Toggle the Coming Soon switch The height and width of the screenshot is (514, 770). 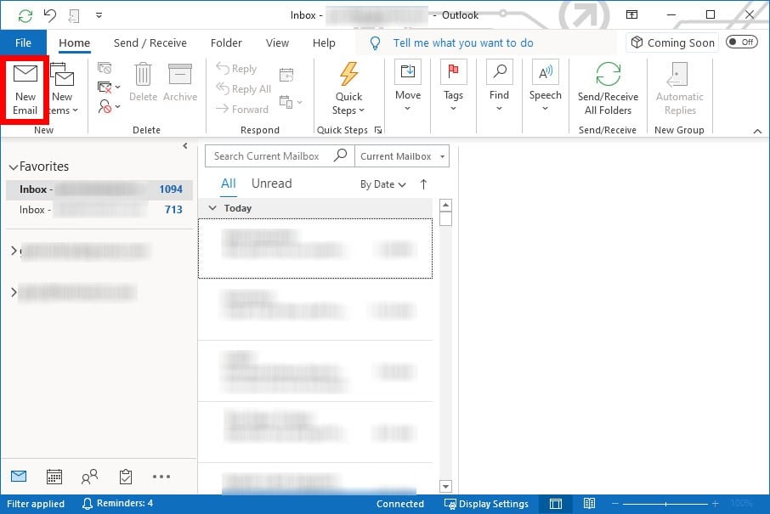pyautogui.click(x=742, y=42)
